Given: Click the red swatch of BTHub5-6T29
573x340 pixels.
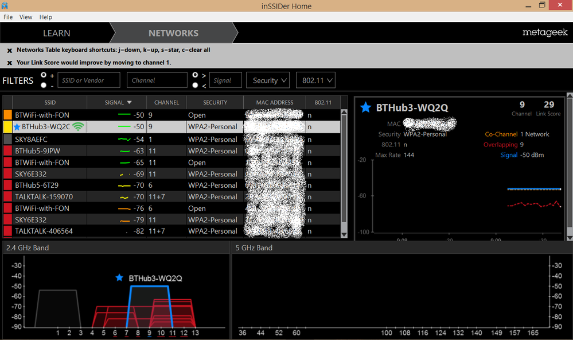Looking at the screenshot, I should point(7,185).
